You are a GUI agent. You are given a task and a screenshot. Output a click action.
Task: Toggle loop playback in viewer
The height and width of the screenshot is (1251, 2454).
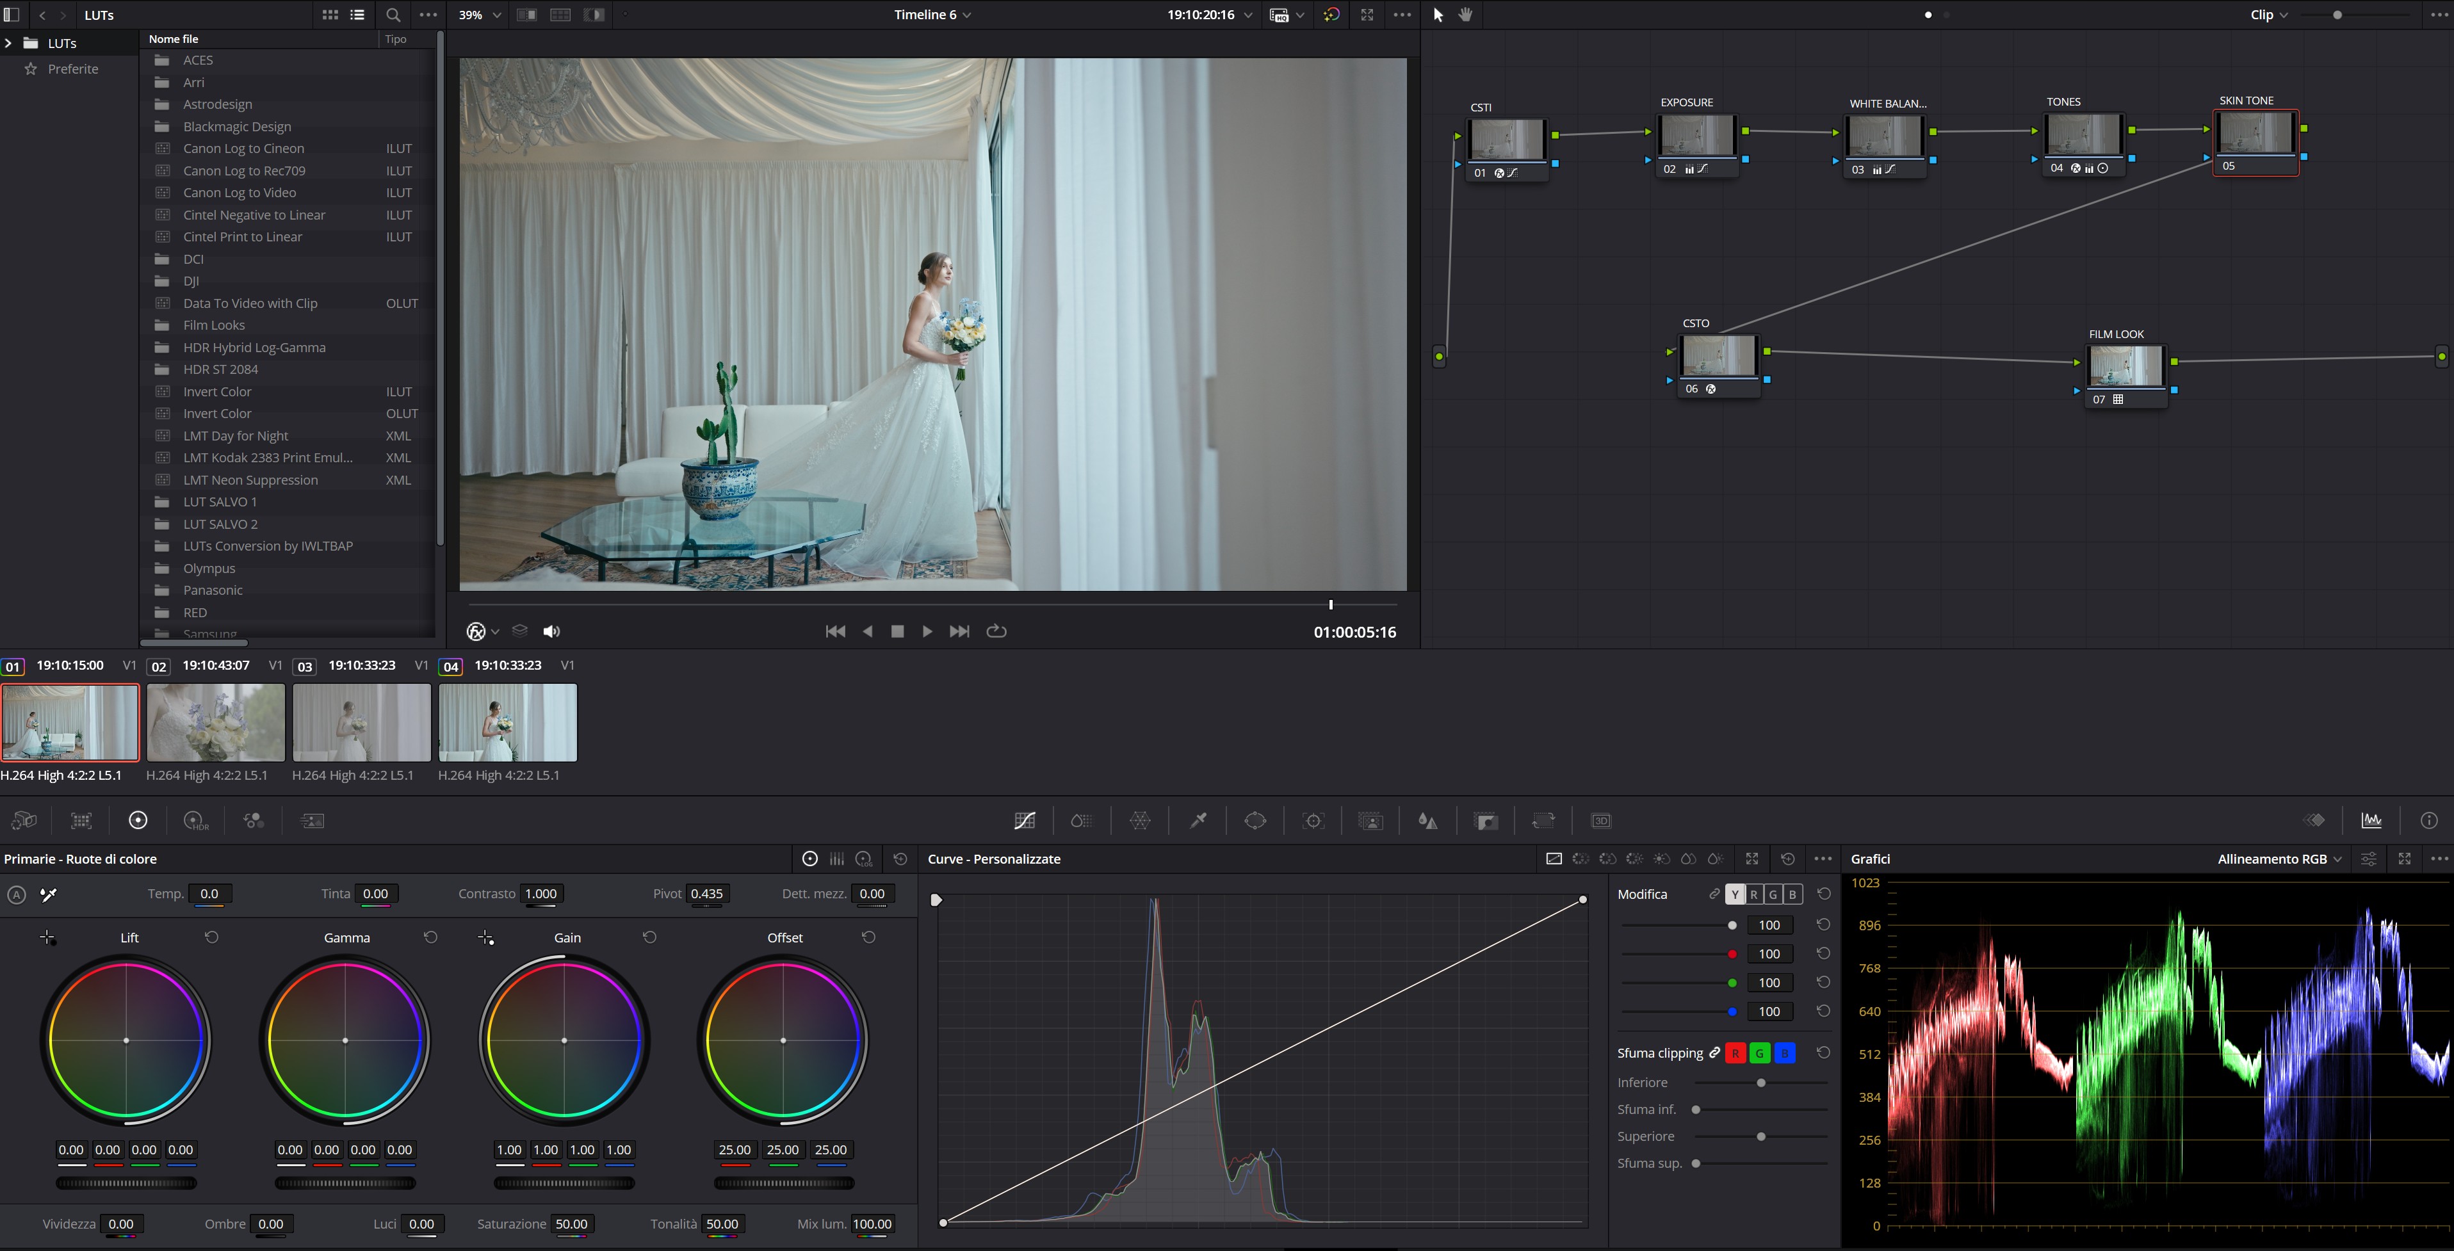coord(996,631)
